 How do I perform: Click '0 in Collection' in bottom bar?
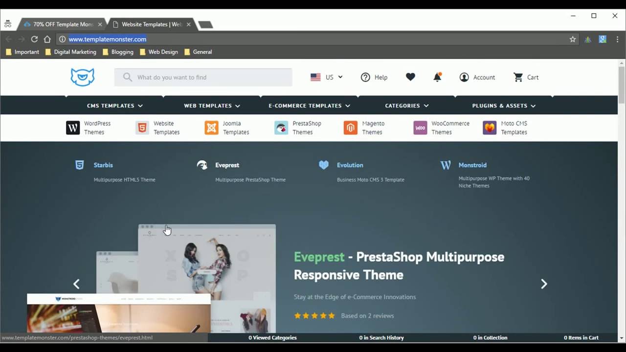tap(490, 338)
